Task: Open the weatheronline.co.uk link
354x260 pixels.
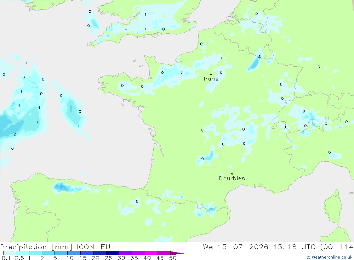Action: [x=330, y=257]
